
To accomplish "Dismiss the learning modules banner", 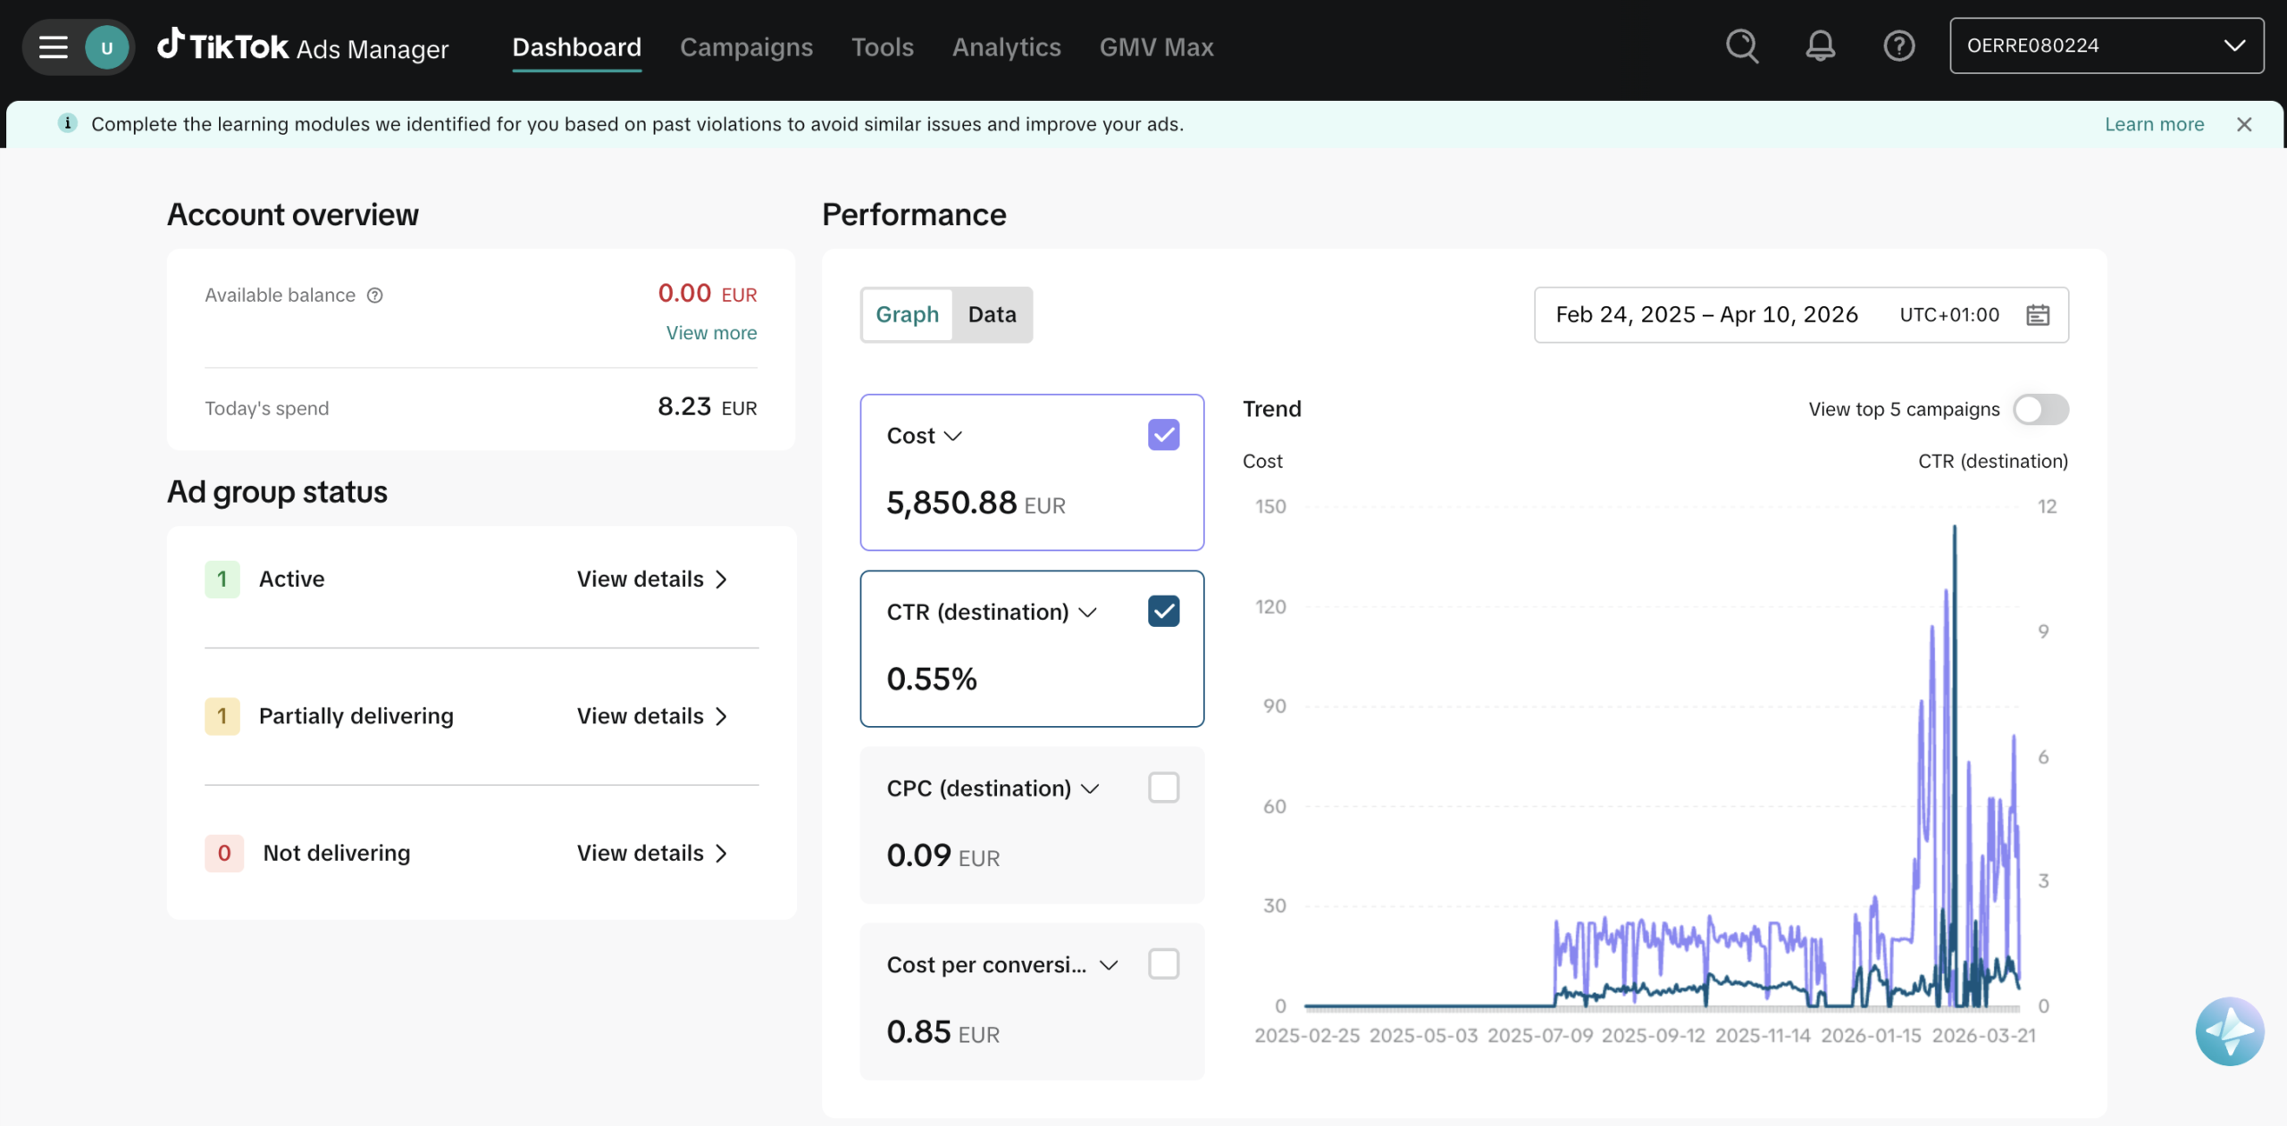I will coord(2244,125).
